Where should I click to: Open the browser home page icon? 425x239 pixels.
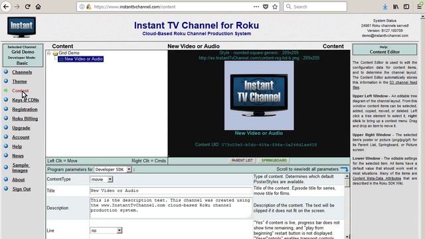pos(39,7)
